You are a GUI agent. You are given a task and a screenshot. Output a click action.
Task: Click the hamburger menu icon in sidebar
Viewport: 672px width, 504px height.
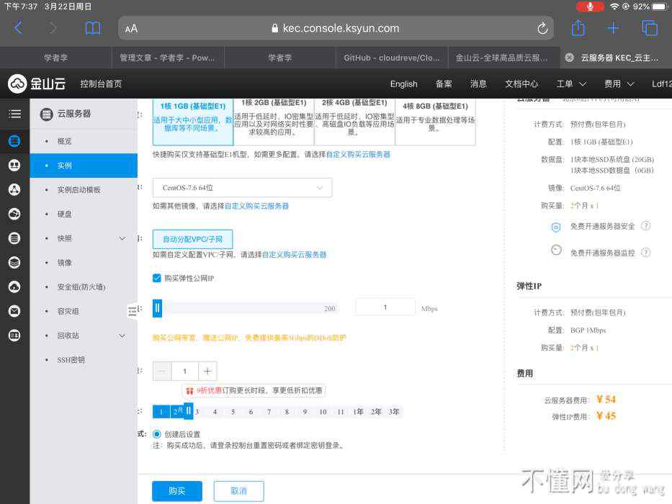pos(14,114)
